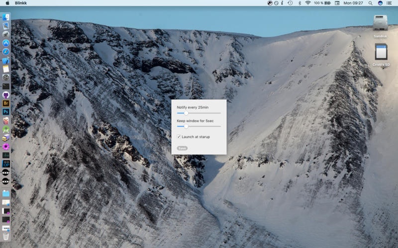Open Launchpad rocket icon in dock
This screenshot has width=398, height=248.
[6, 34]
